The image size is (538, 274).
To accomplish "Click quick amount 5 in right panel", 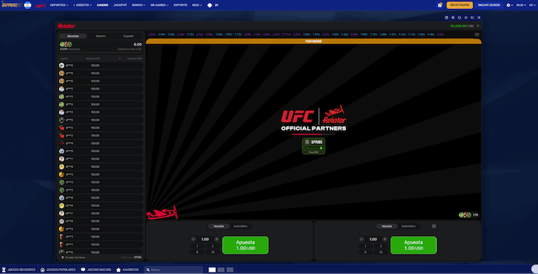I will pyautogui.click(x=365, y=252).
